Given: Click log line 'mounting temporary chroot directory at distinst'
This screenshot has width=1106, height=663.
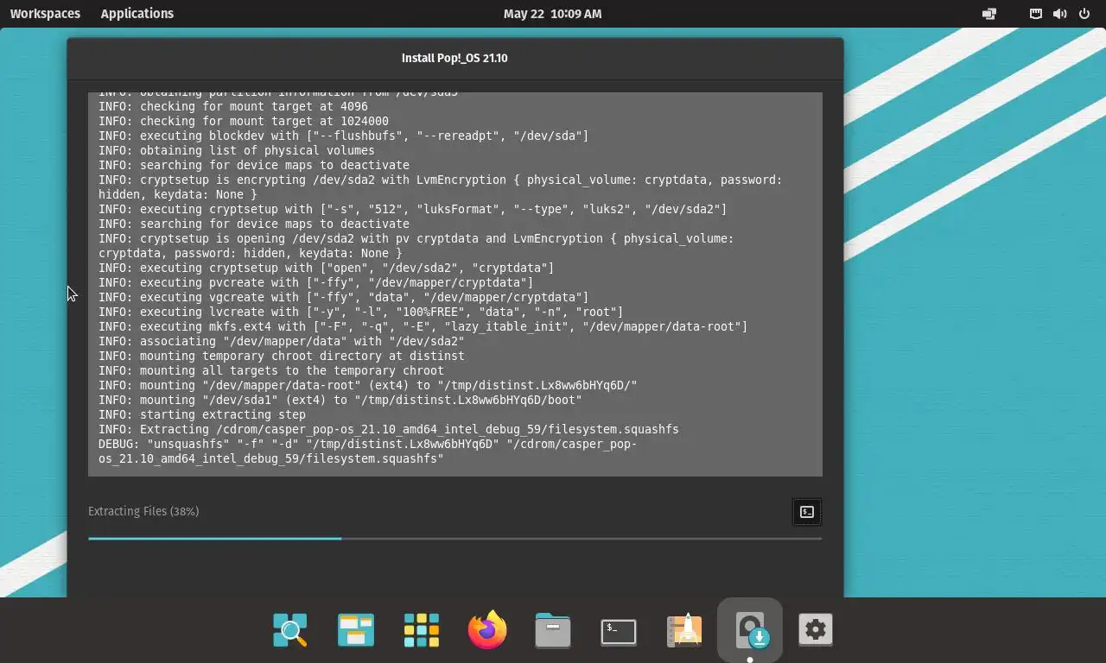Looking at the screenshot, I should pos(282,356).
